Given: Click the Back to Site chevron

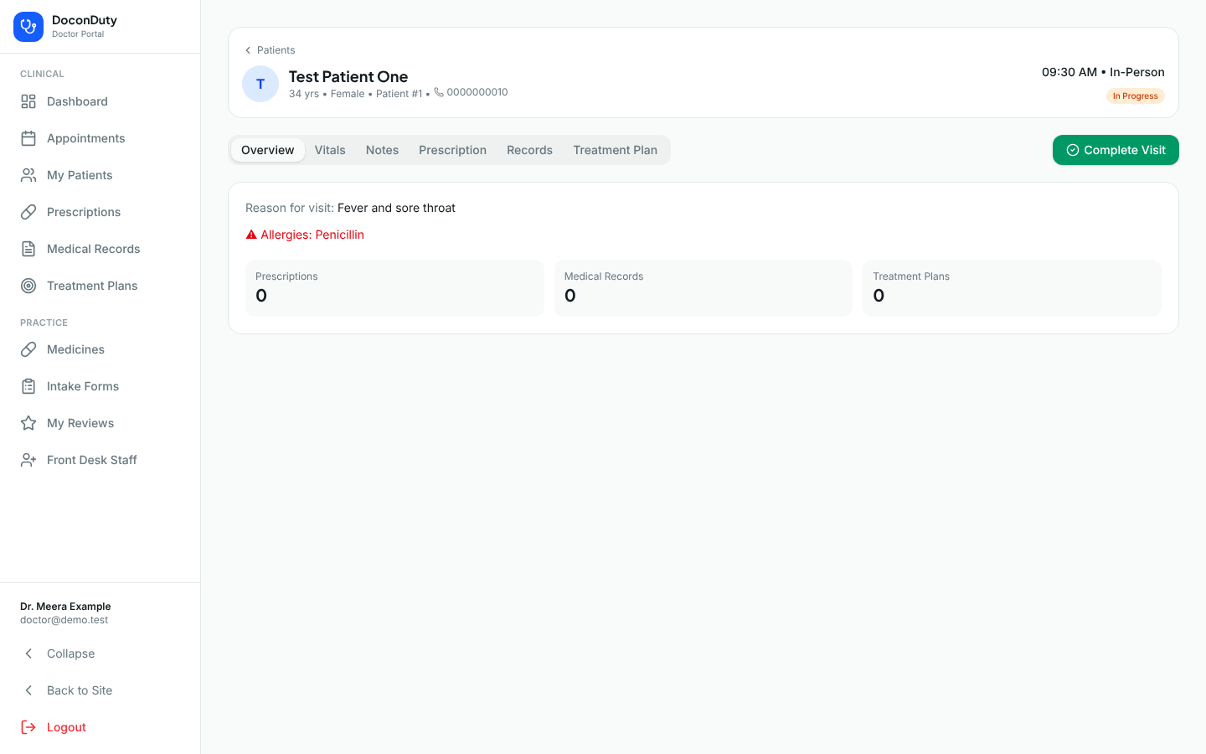Looking at the screenshot, I should (28, 690).
